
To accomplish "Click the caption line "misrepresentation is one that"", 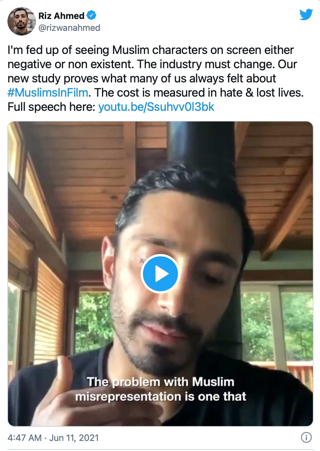I will (x=160, y=396).
